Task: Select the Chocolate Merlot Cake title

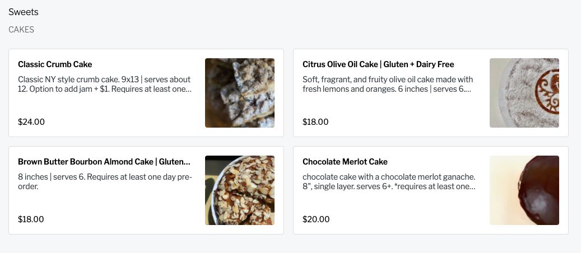Action: [x=345, y=162]
